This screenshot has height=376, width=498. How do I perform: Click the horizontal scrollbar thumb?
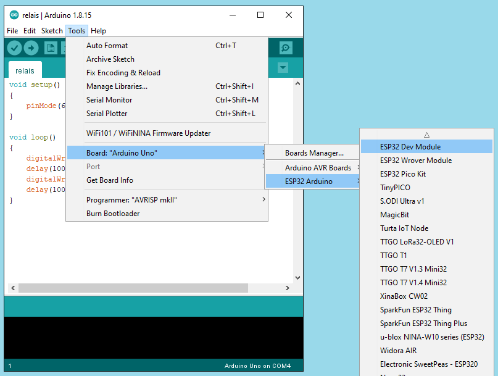coord(133,288)
